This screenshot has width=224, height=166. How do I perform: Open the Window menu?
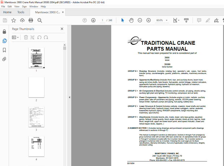[34, 6]
